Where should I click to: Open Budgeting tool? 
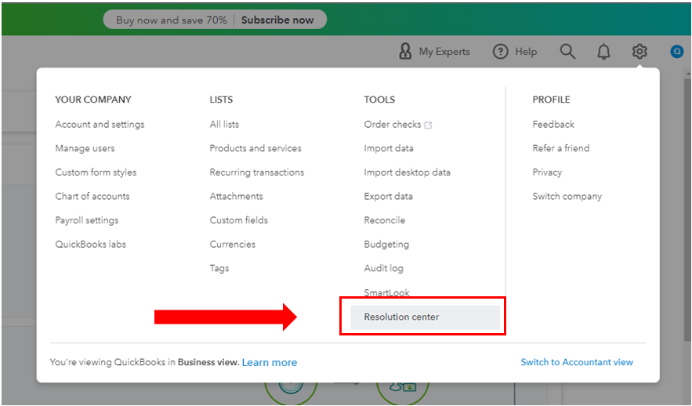386,244
